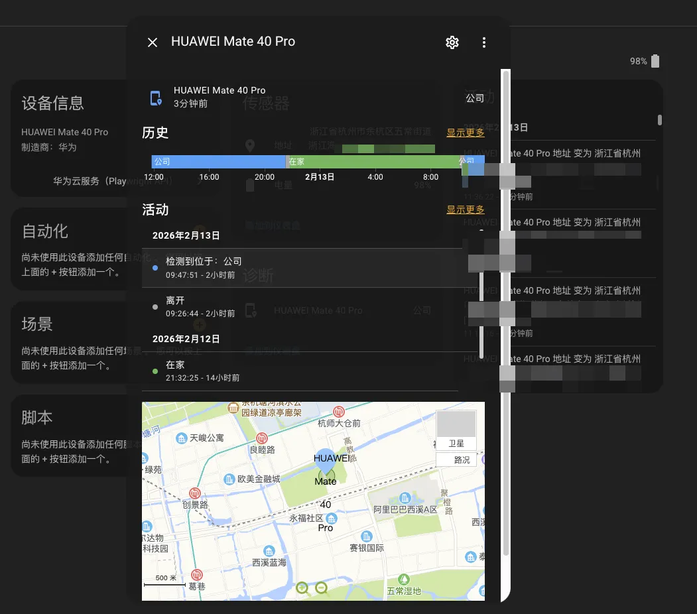
Task: Click the 500 米 map scale bar
Action: [x=164, y=581]
